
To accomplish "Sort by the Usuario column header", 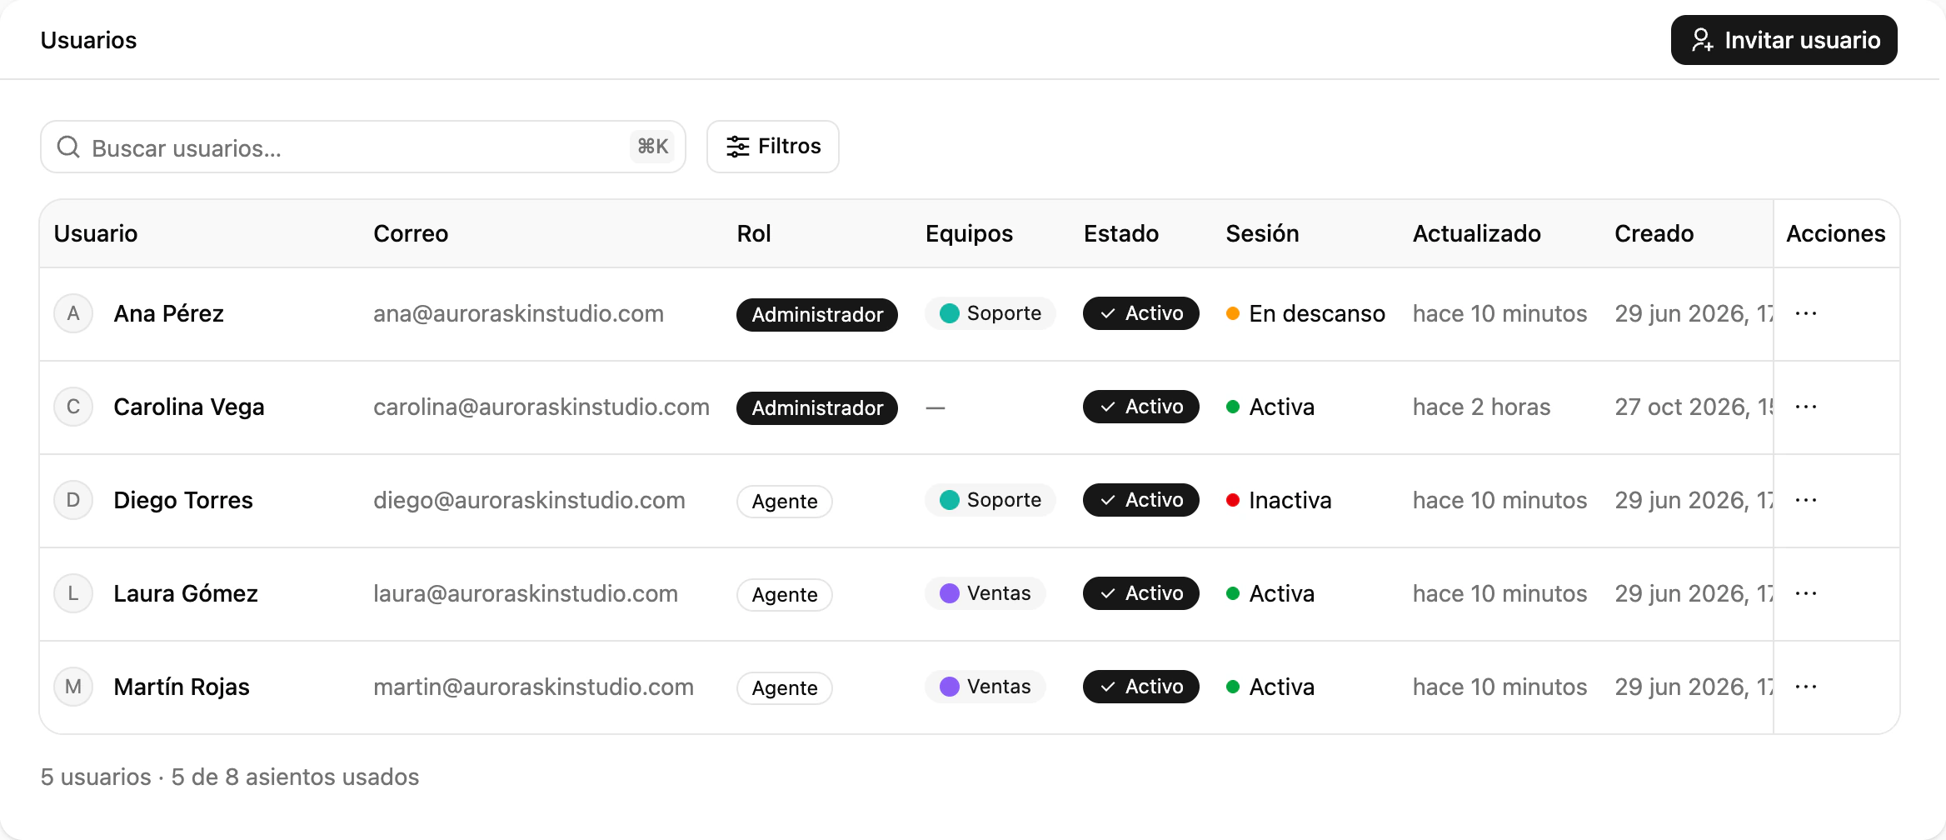I will point(96,233).
